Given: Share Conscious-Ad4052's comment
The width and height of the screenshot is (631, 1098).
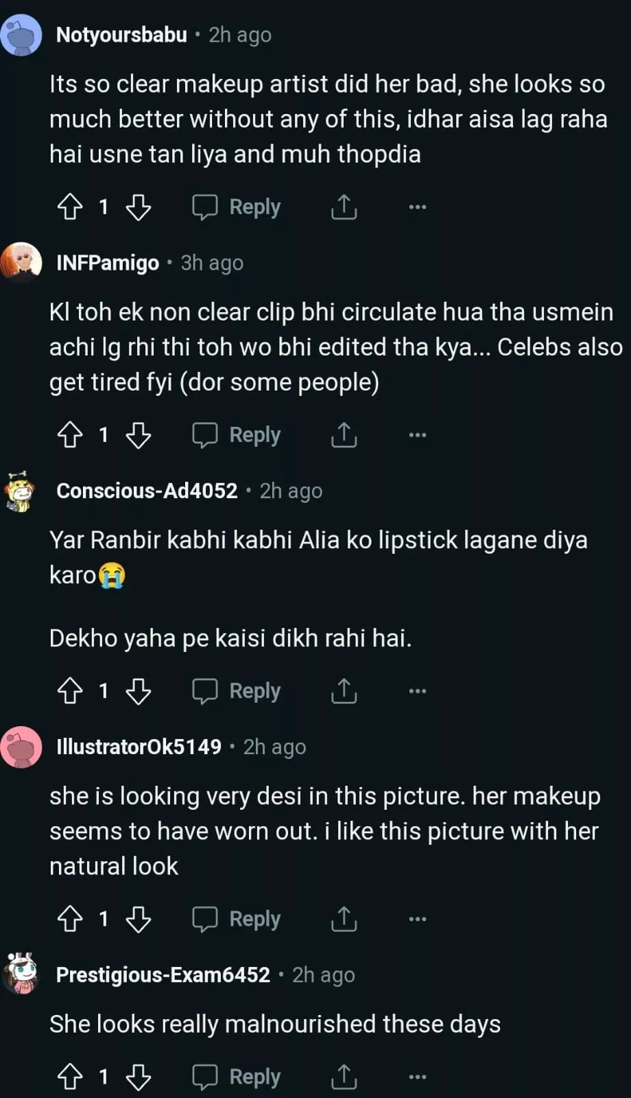Looking at the screenshot, I should (344, 690).
